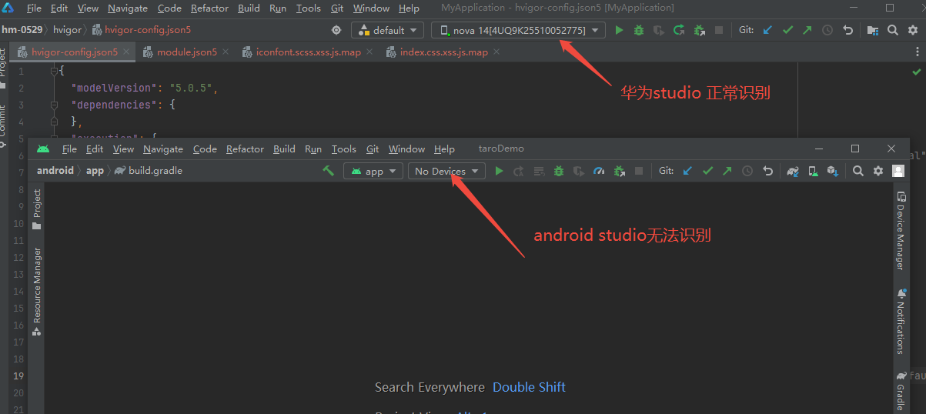Close index.css.xss.js.map editor tab
The width and height of the screenshot is (926, 414).
pos(496,52)
